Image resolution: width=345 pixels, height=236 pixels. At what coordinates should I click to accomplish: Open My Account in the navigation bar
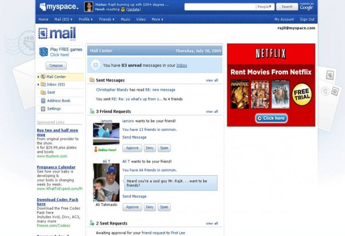click(x=284, y=19)
